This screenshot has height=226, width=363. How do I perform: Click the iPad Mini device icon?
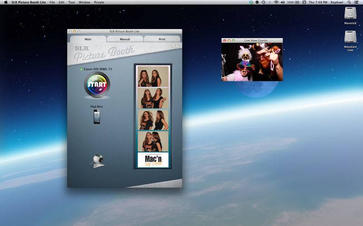click(x=97, y=117)
